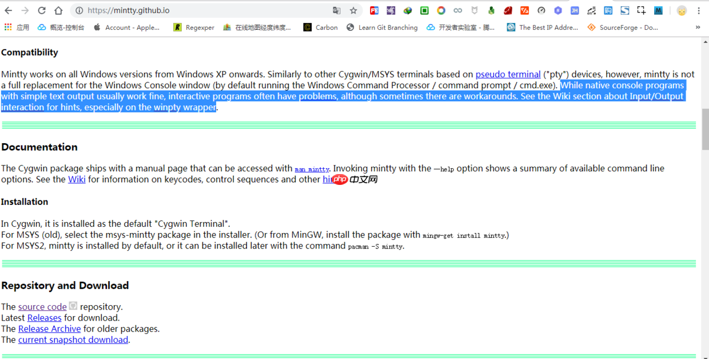Show hidden bookmarks with the » chevron
Viewport: 709px width, 359px height.
point(698,27)
